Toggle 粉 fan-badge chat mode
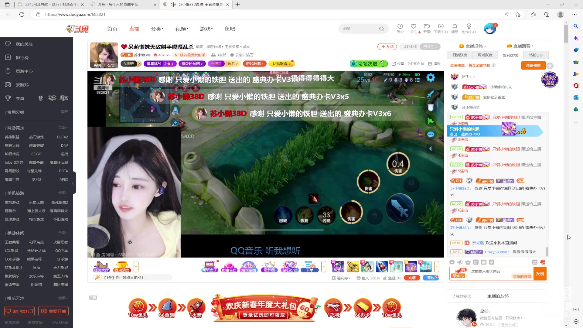The width and height of the screenshot is (583, 328). click(476, 262)
